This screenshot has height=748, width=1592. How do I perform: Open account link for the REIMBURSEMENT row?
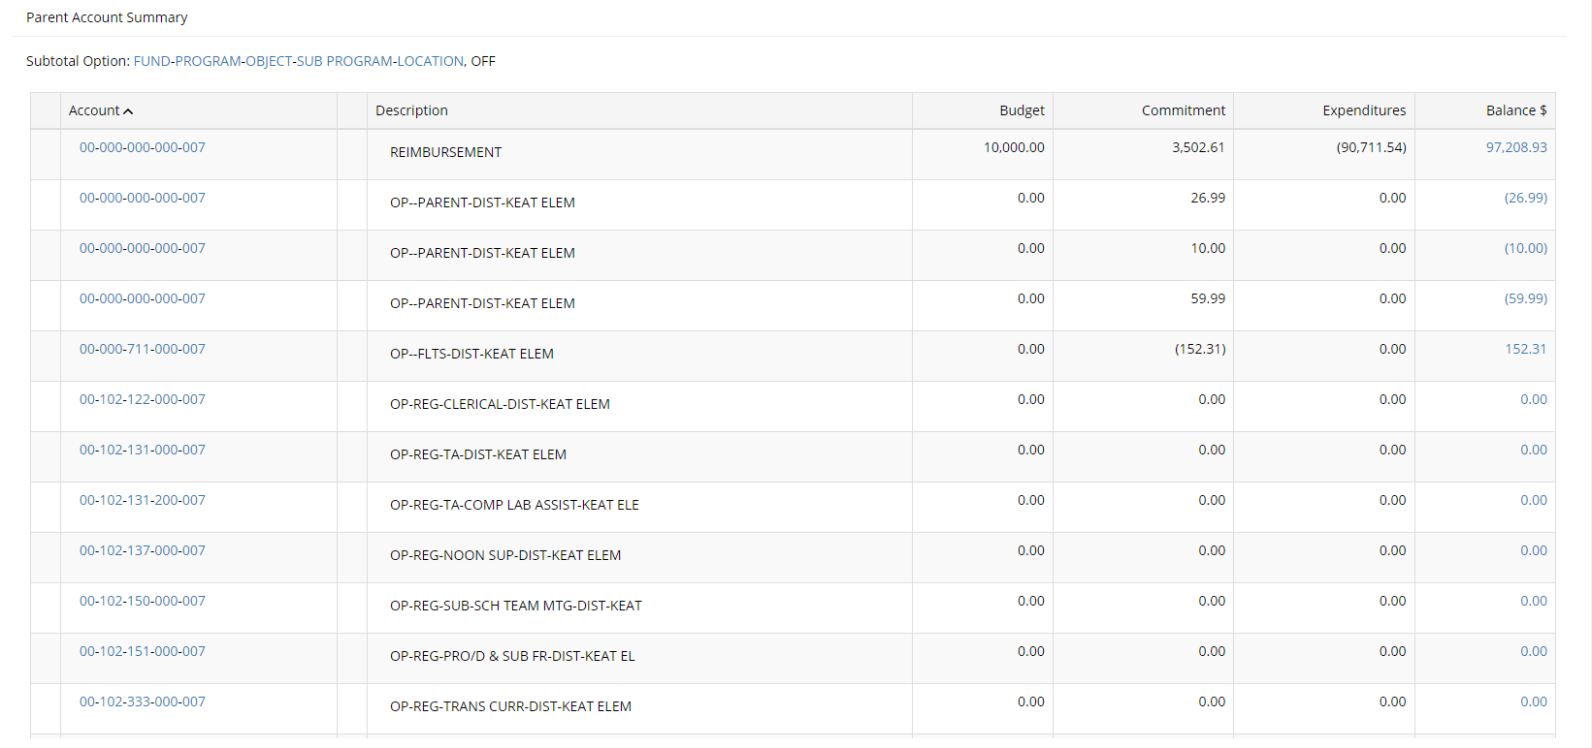tap(143, 147)
